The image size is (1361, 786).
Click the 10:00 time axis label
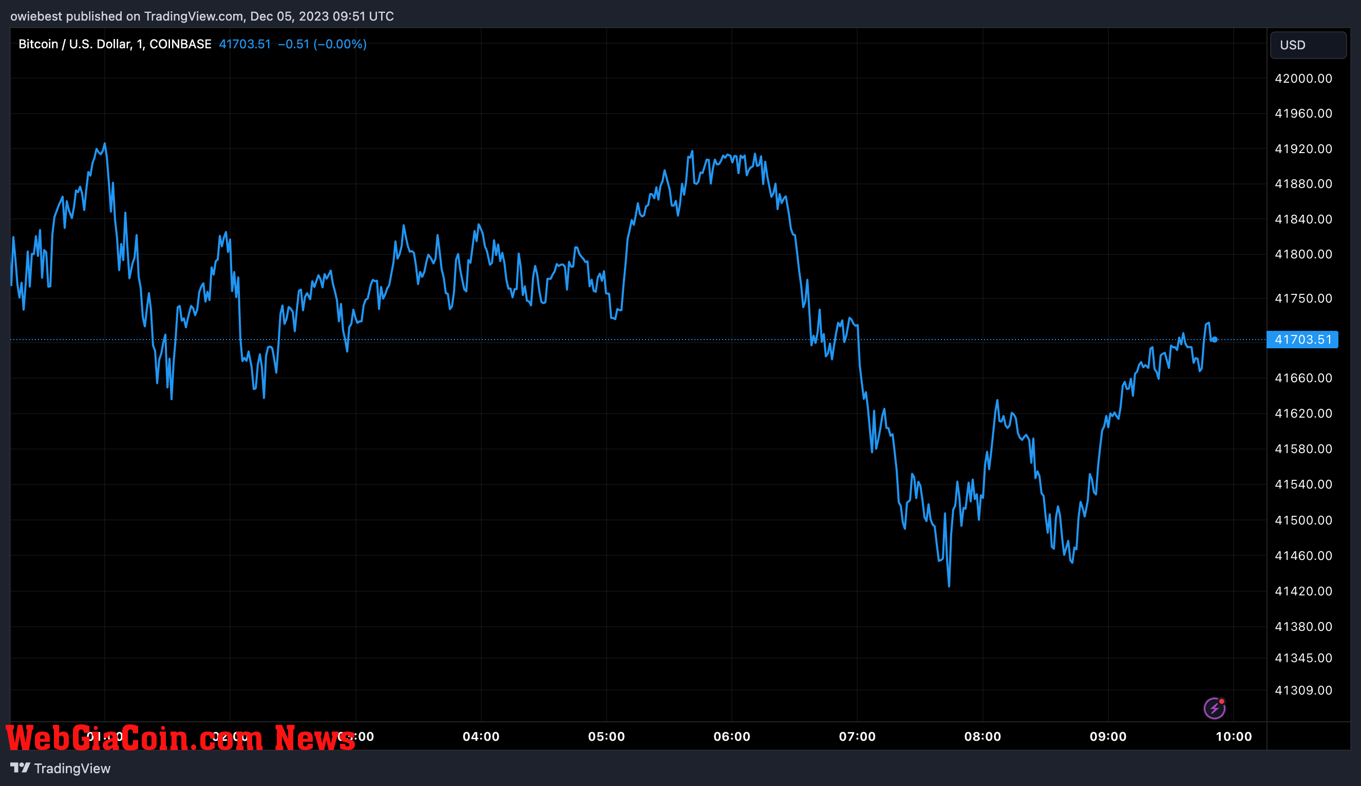1234,737
